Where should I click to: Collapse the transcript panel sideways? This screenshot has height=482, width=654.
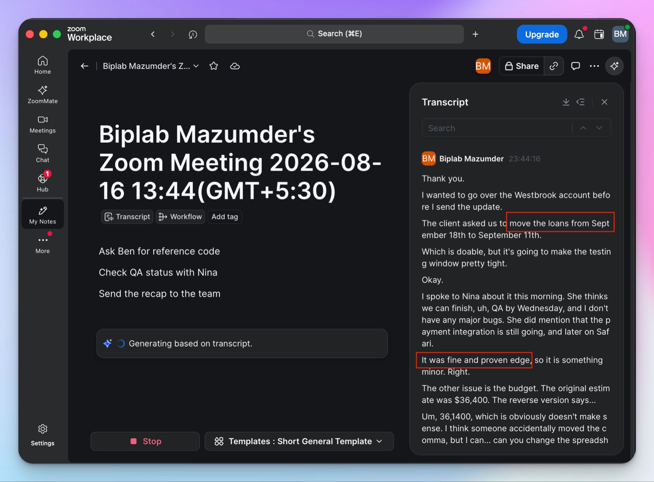pyautogui.click(x=581, y=102)
